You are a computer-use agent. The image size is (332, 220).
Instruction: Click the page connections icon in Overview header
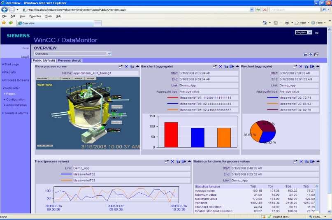coord(305,54)
